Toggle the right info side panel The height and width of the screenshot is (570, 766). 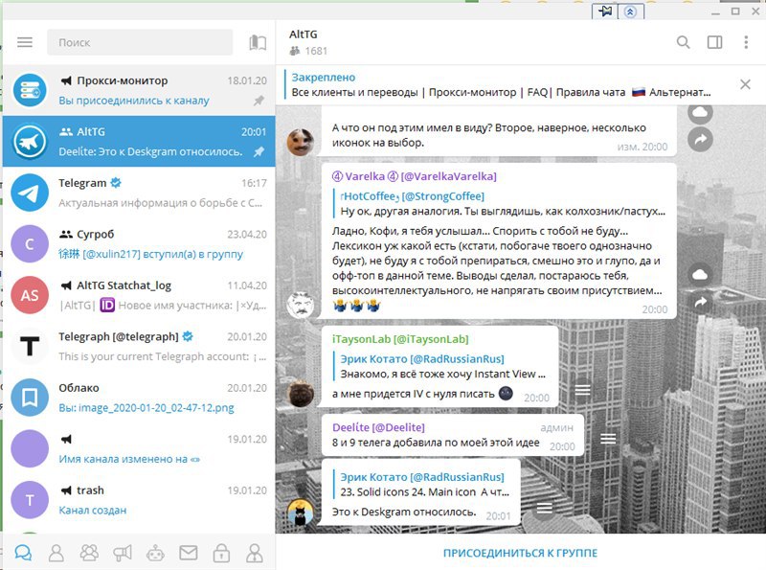[x=714, y=42]
